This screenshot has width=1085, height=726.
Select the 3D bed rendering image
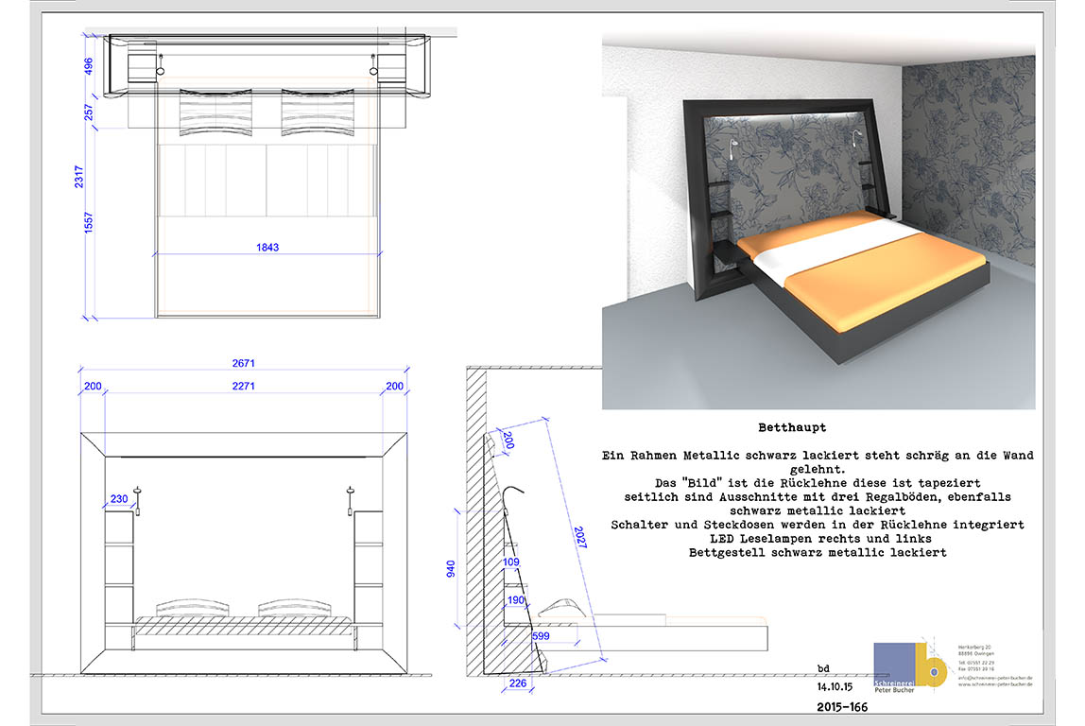click(818, 221)
